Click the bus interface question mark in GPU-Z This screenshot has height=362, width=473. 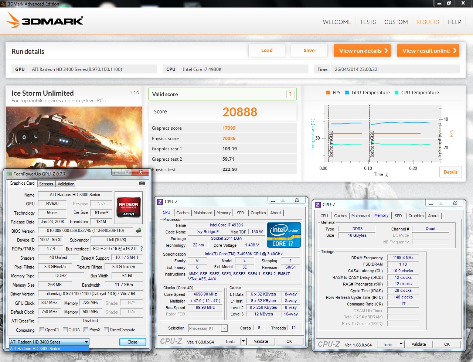pyautogui.click(x=142, y=249)
